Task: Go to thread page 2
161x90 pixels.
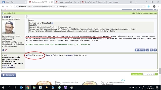Action: click(x=148, y=74)
